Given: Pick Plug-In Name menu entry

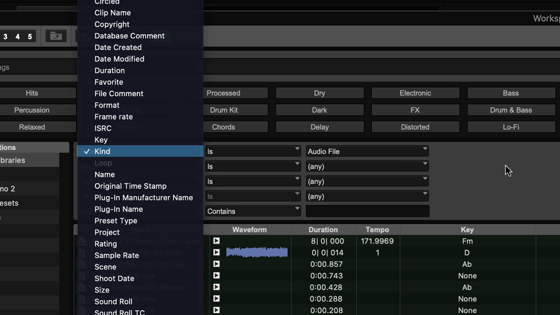Looking at the screenshot, I should tap(140, 209).
